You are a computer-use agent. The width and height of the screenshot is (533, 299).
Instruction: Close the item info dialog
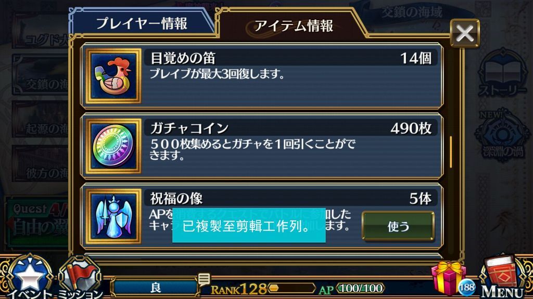coord(465,33)
